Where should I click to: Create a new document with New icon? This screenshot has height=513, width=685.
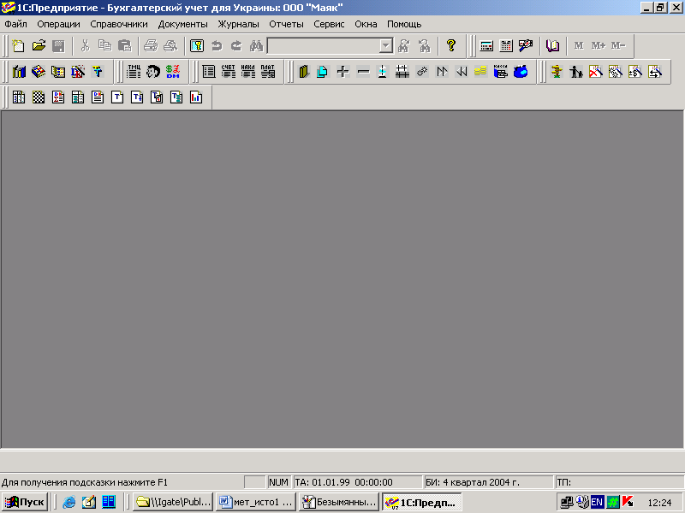pyautogui.click(x=18, y=46)
